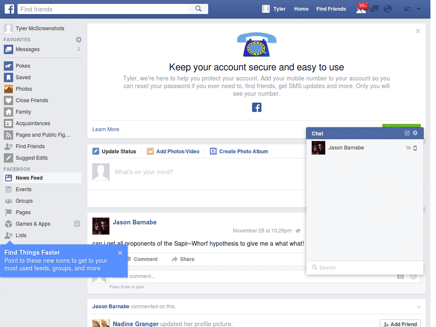Open Pokes in the sidebar

coord(43,66)
